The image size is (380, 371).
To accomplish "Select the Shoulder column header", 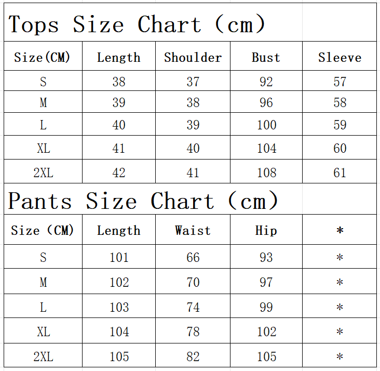I will [x=193, y=58].
